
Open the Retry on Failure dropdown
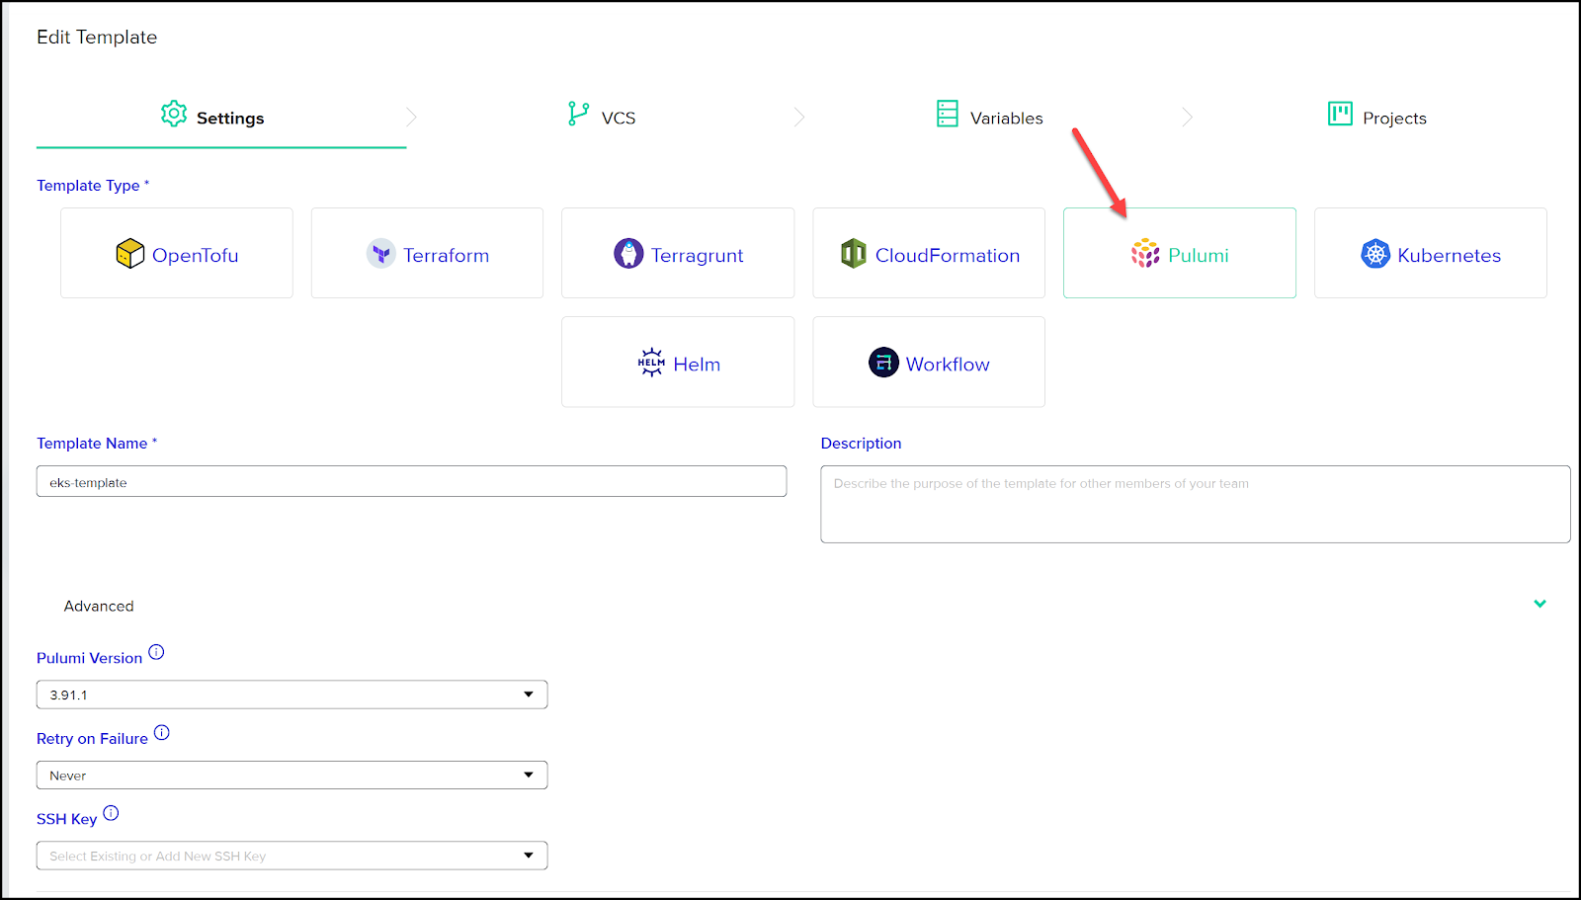(291, 776)
